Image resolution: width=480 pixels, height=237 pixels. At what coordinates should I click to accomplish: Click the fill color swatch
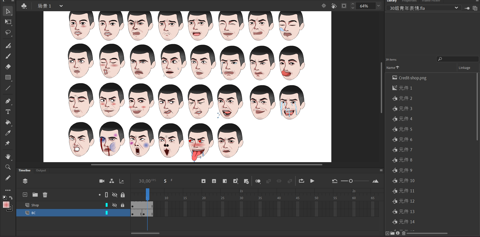click(6, 205)
